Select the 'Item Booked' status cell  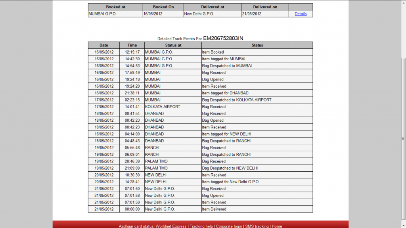(x=257, y=52)
